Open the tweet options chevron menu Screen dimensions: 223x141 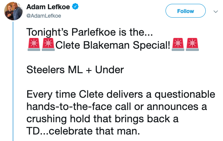coord(216,11)
